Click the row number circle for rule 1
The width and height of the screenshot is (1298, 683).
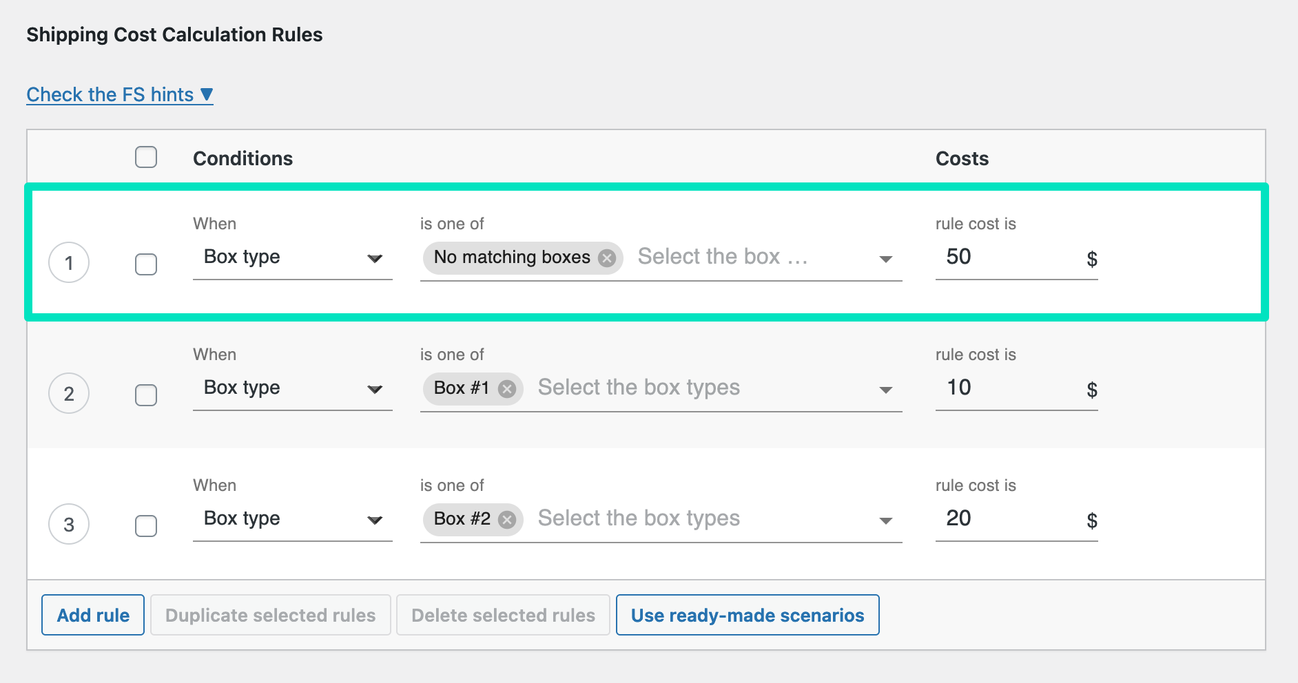[69, 262]
